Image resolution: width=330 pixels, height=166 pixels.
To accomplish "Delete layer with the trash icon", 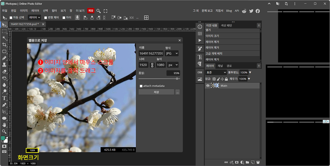I will click(258, 162).
